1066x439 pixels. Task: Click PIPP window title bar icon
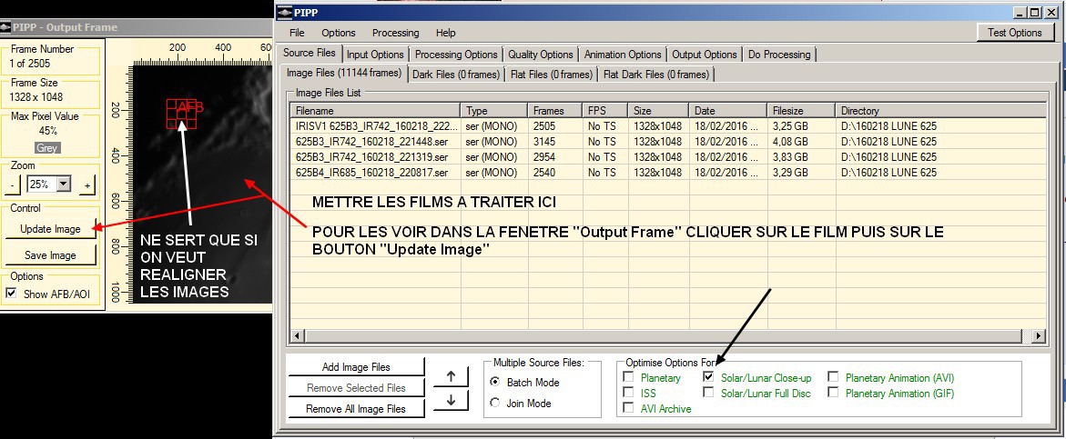(285, 12)
